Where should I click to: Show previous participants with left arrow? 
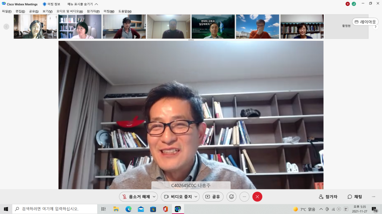6,26
